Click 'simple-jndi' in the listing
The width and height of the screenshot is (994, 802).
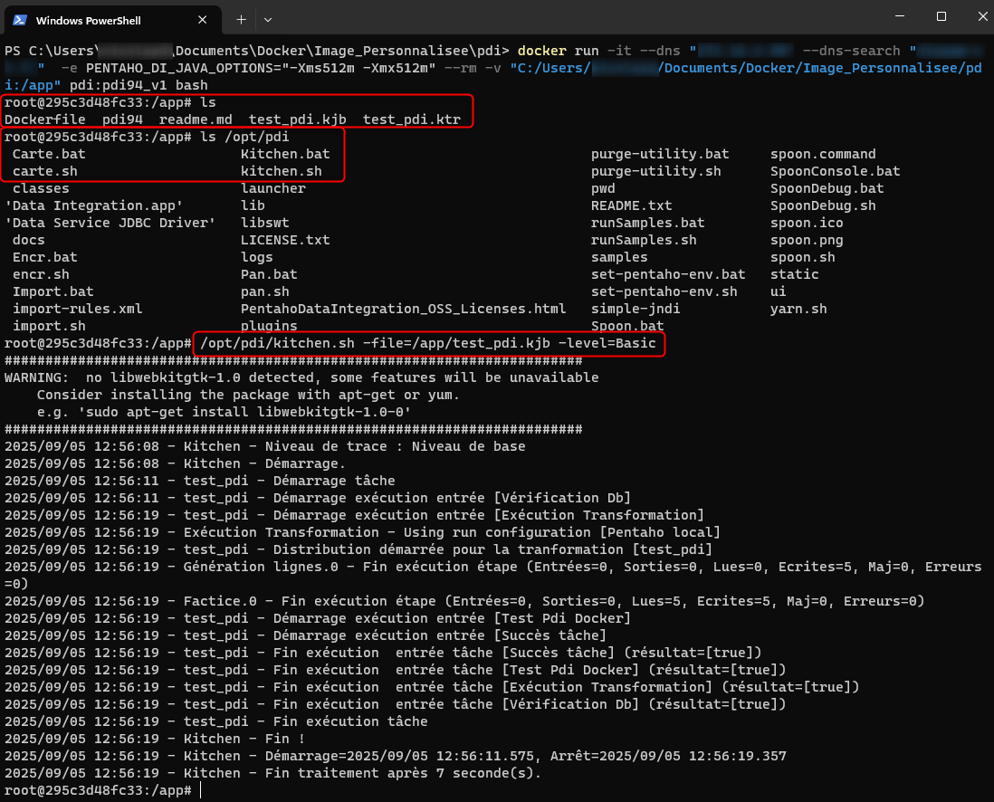[x=636, y=309]
